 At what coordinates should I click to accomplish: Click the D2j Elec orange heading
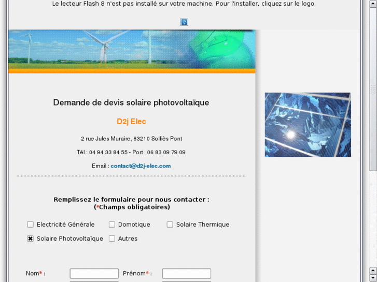(x=131, y=122)
